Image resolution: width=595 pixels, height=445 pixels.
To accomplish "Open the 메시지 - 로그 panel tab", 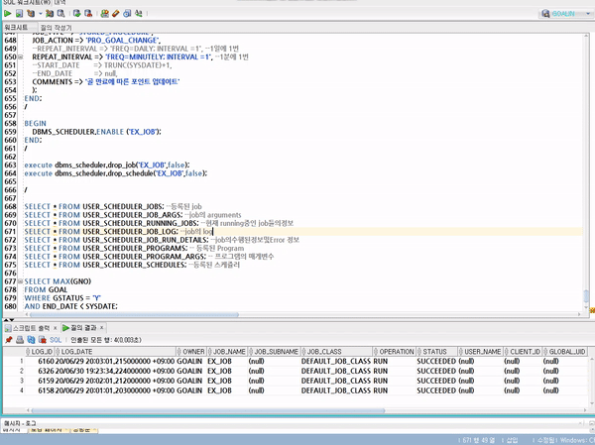I will [20, 423].
